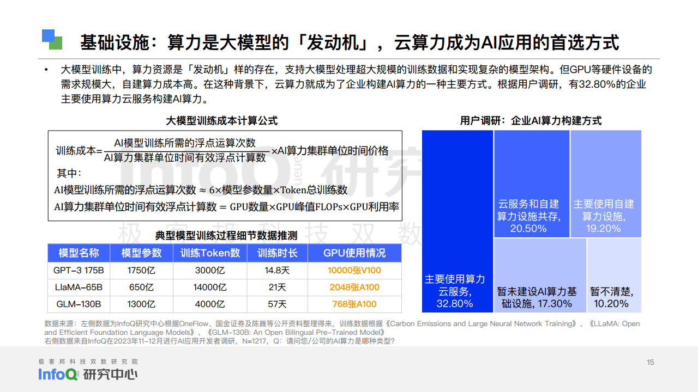The width and height of the screenshot is (698, 392).
Task: Click the 4000亿 token cell
Action: (x=210, y=304)
